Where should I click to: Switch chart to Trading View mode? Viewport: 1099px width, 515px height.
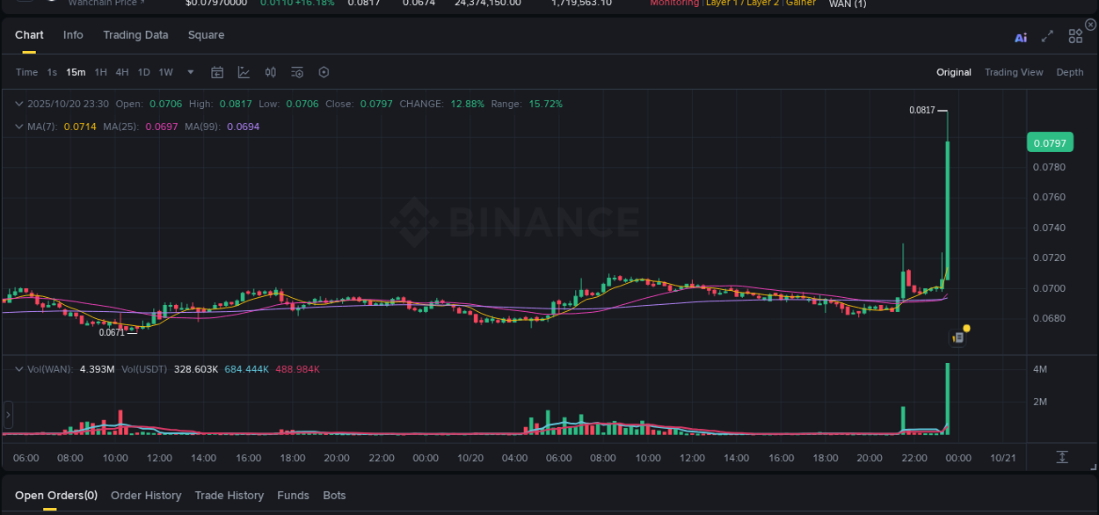tap(1014, 72)
